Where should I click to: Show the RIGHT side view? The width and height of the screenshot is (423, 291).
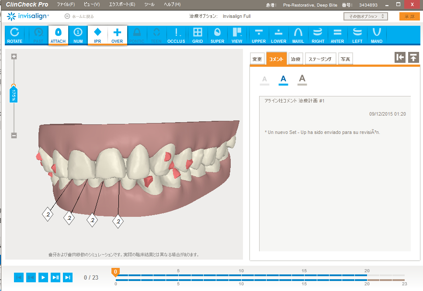tap(318, 35)
